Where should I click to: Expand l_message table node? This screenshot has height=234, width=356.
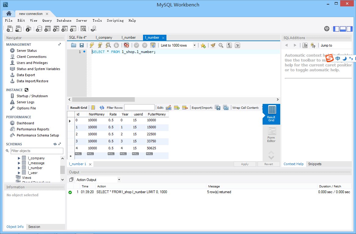pyautogui.click(x=19, y=163)
